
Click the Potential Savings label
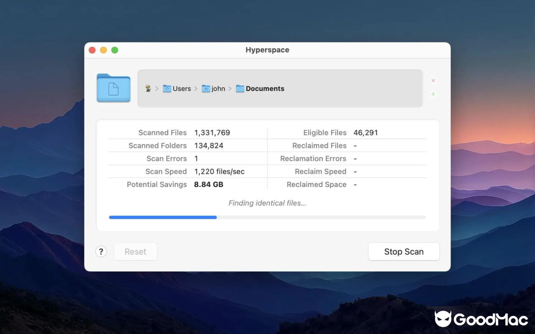pyautogui.click(x=157, y=185)
